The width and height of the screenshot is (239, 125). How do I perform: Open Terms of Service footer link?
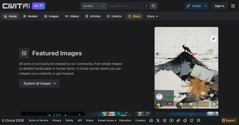pyautogui.click(x=38, y=120)
